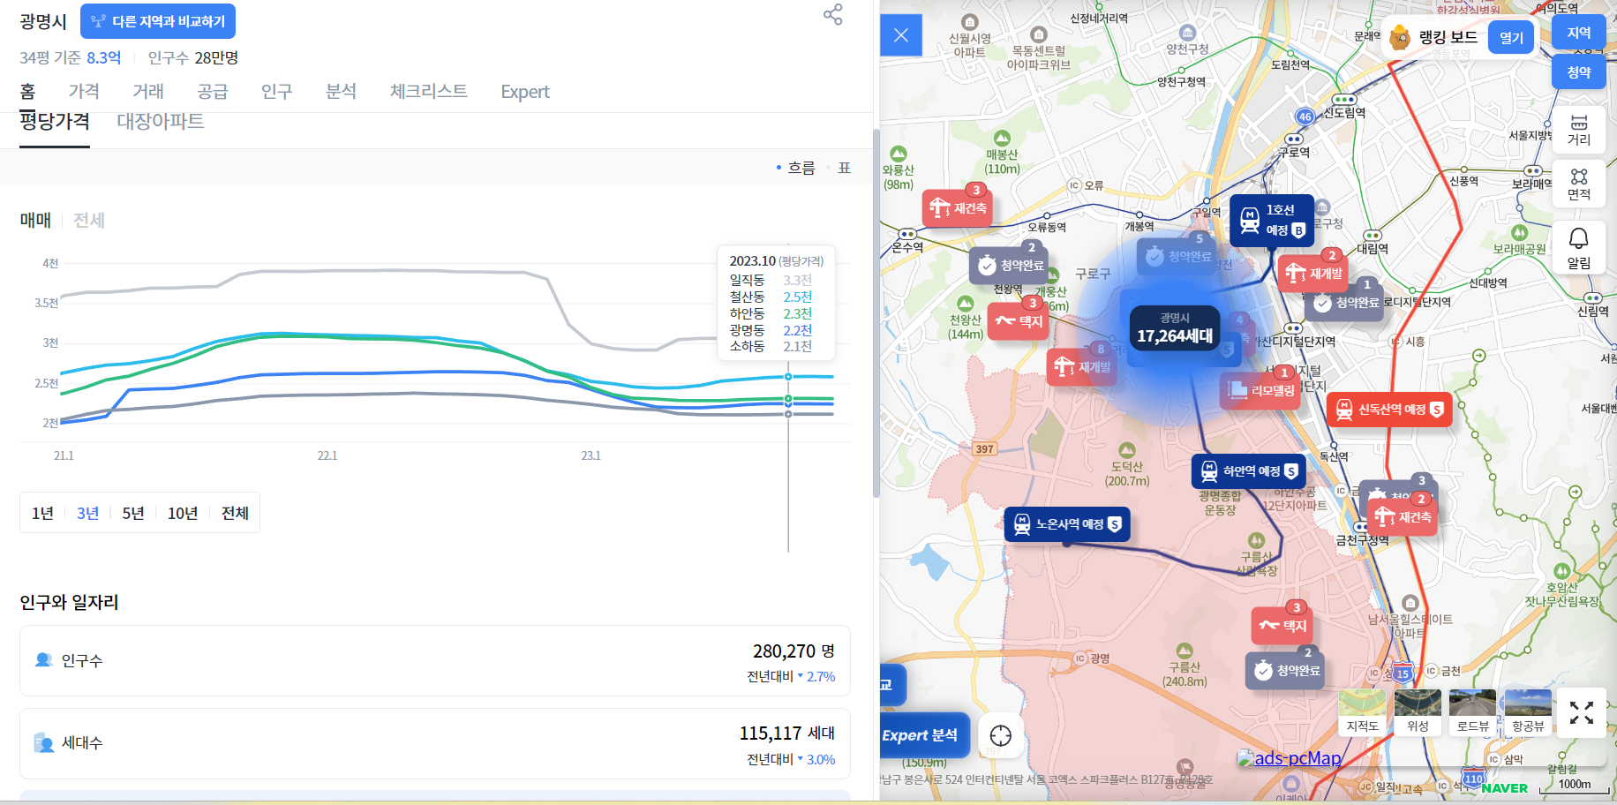Click the share icon beside 광명시
Image resolution: width=1617 pixels, height=805 pixels.
click(x=831, y=15)
